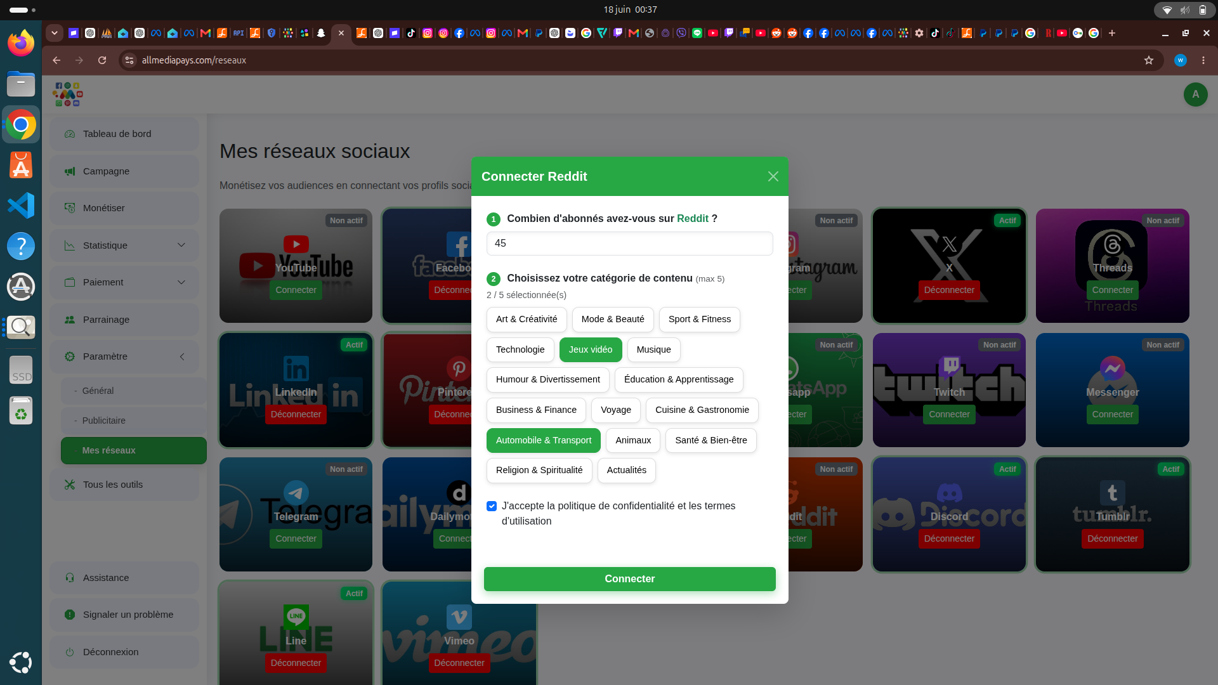
Task: Uncheck the privacy policy acceptance checkbox
Action: click(492, 506)
